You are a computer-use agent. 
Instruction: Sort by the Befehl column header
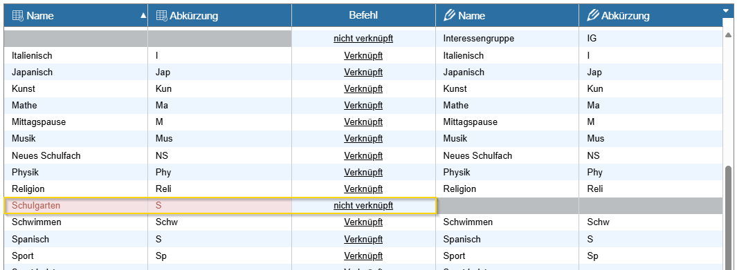(x=363, y=15)
